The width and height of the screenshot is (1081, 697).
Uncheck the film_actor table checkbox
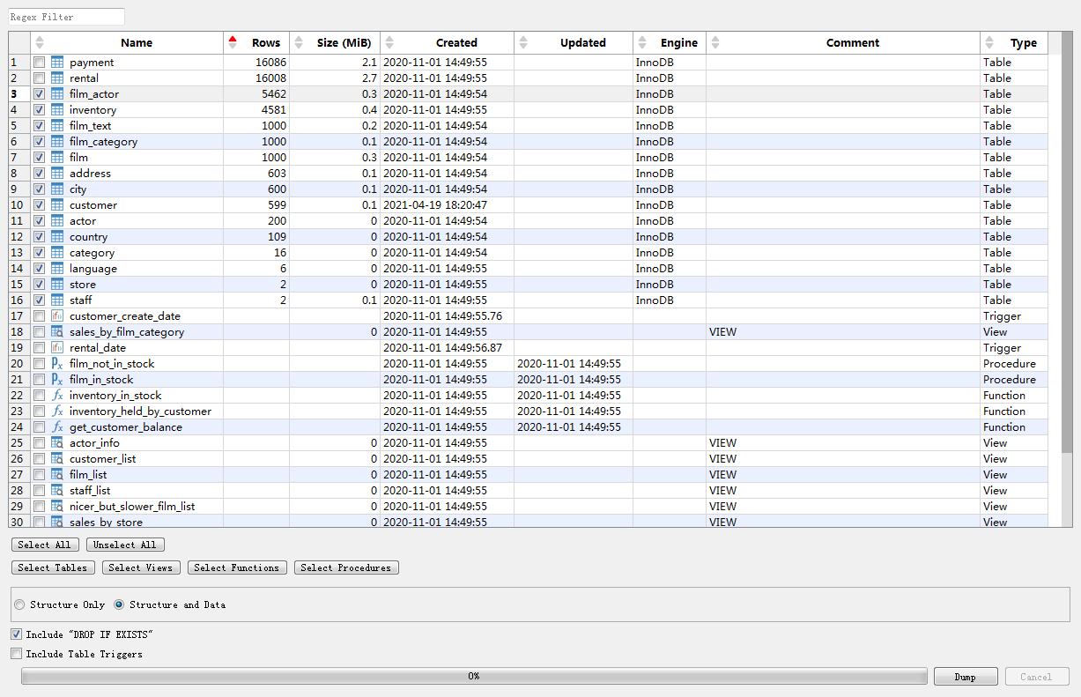click(39, 94)
